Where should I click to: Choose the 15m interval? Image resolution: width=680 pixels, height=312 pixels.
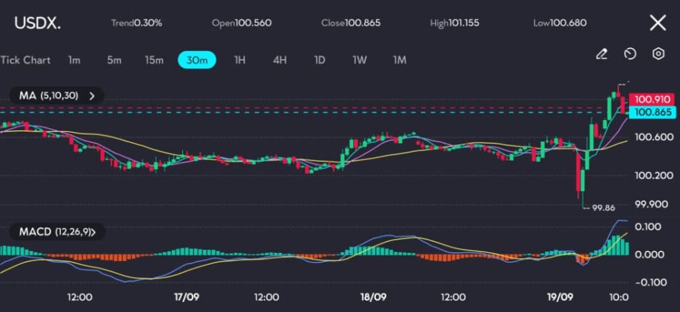click(x=154, y=60)
